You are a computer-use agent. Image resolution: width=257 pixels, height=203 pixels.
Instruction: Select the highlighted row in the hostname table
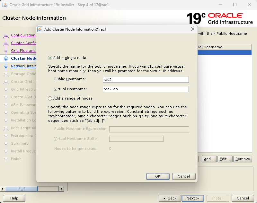(225, 52)
